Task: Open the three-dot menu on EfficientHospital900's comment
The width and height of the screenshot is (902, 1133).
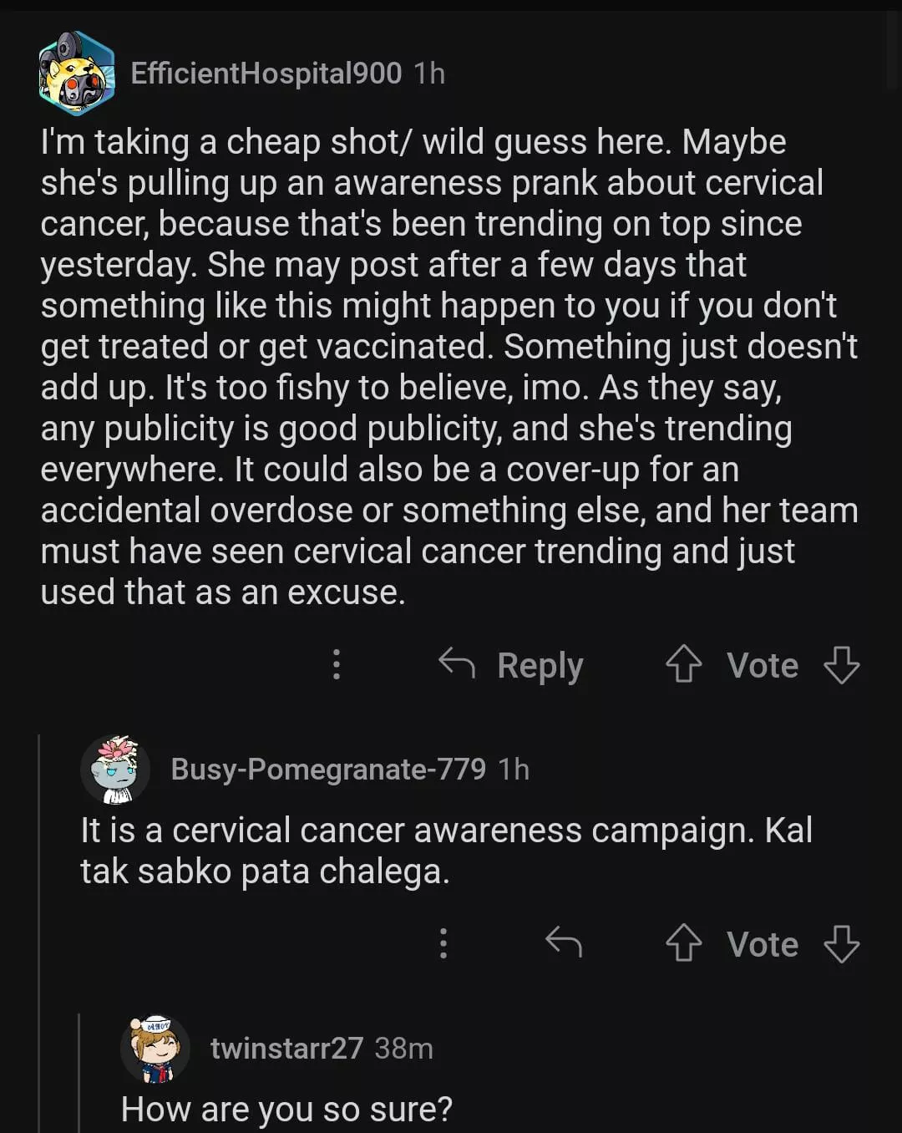Action: click(x=337, y=665)
